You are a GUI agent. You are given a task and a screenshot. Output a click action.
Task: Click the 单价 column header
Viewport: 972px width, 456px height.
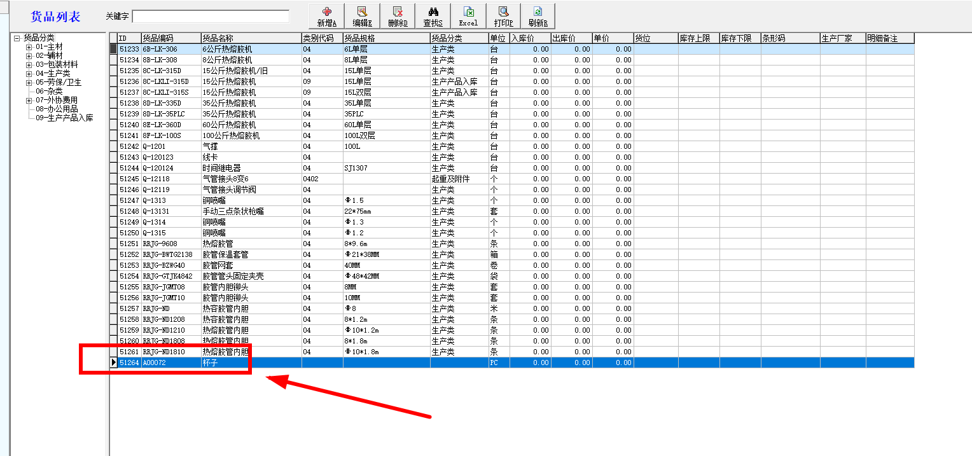point(612,38)
